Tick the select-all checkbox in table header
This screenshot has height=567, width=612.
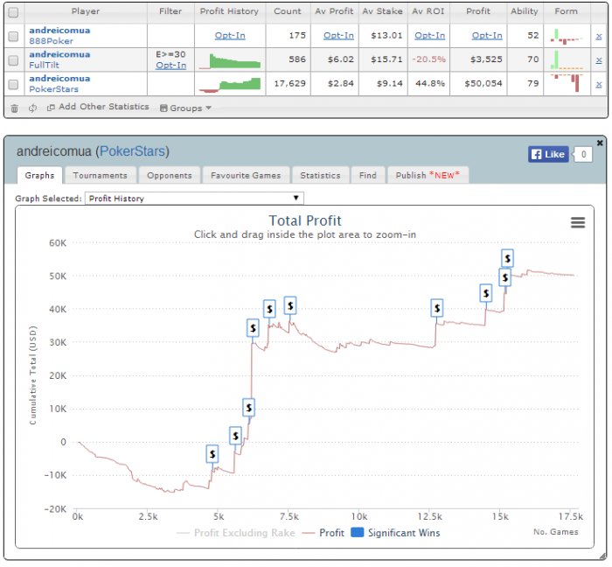[13, 12]
